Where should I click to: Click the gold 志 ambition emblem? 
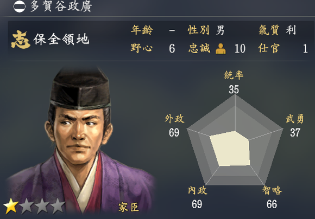coord(21,40)
